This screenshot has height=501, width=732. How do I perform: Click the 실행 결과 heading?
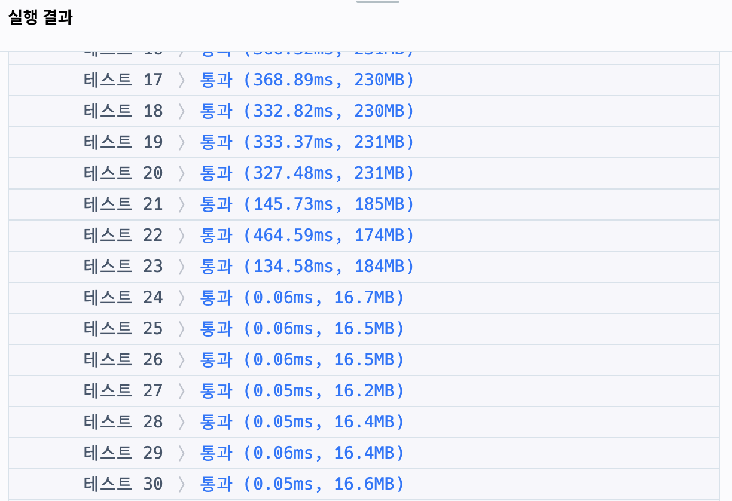click(41, 17)
